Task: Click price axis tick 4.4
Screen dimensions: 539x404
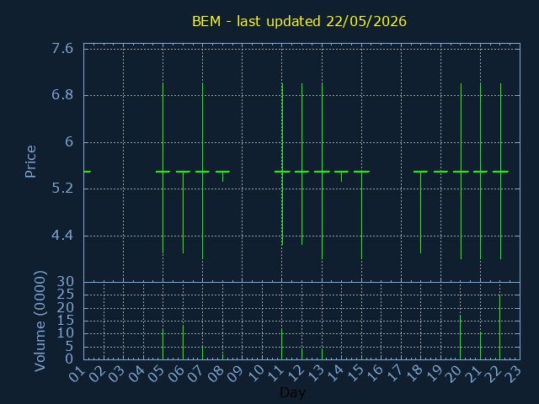Action: (x=62, y=236)
